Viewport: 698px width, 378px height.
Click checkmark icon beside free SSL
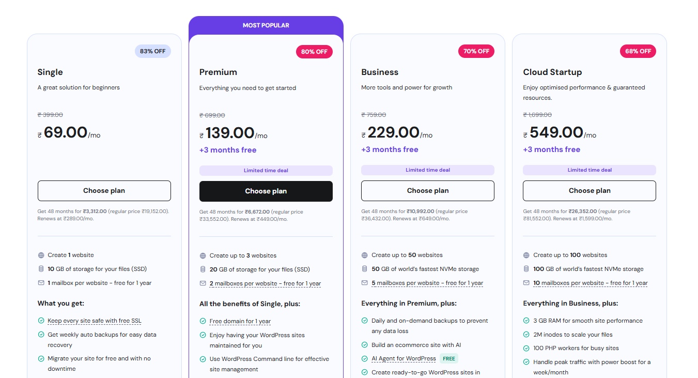pos(41,321)
